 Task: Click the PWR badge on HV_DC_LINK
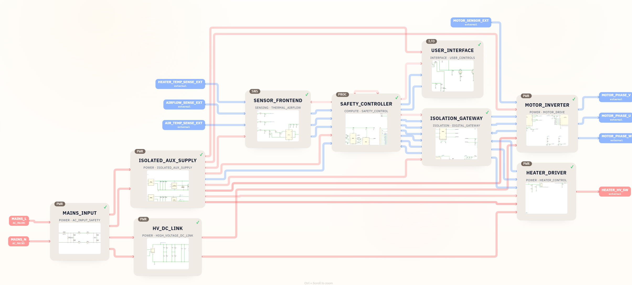coord(143,219)
